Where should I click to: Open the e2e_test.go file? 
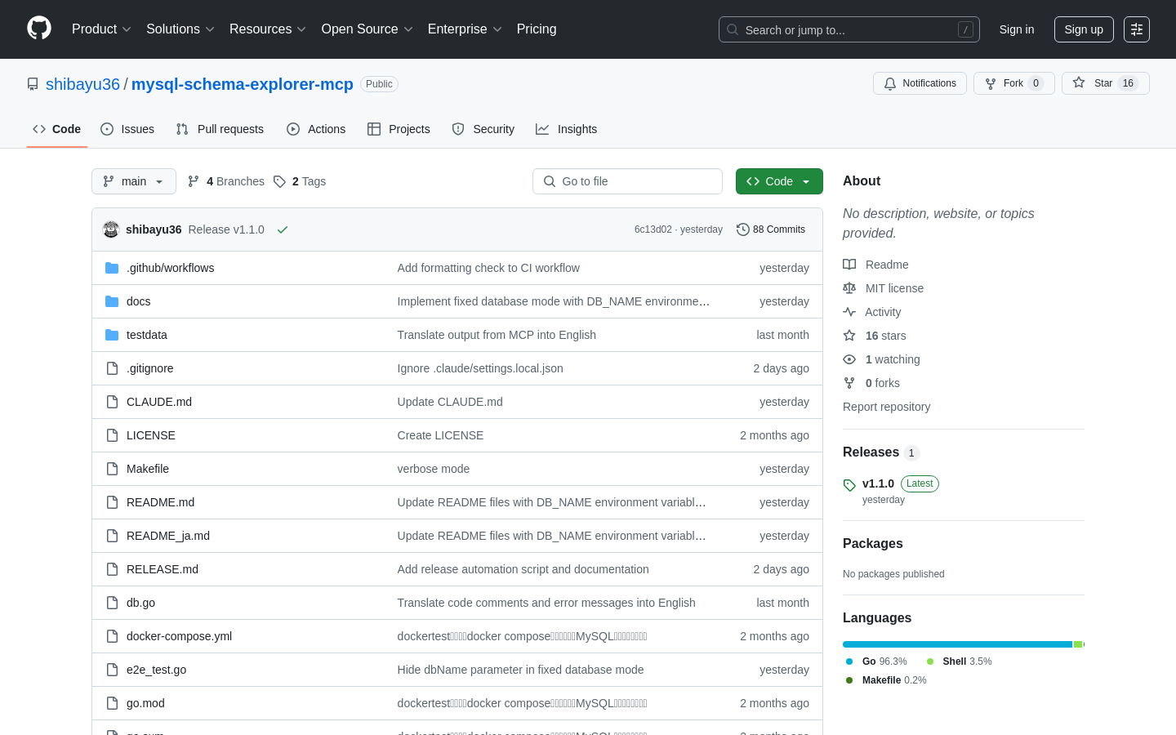click(x=156, y=670)
